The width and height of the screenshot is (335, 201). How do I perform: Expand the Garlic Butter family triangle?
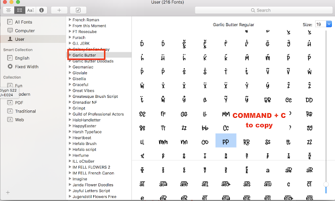[70, 55]
